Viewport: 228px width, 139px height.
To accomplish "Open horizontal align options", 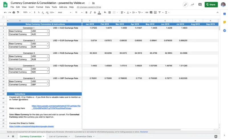I will [x=123, y=13].
